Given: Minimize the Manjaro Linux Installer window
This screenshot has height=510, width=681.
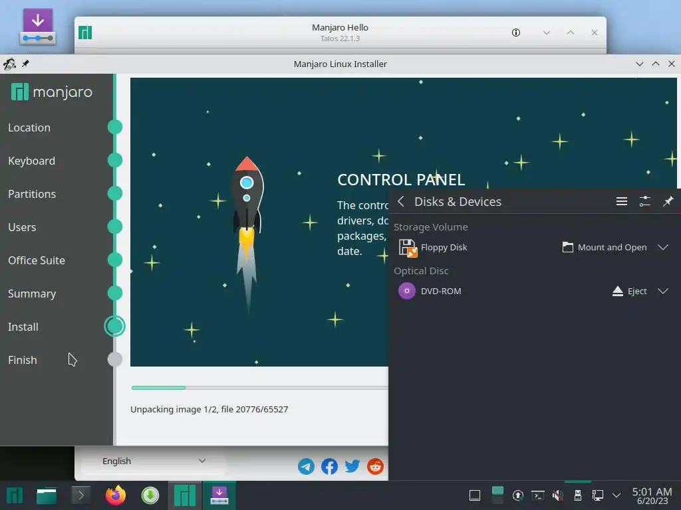Looking at the screenshot, I should [x=639, y=64].
